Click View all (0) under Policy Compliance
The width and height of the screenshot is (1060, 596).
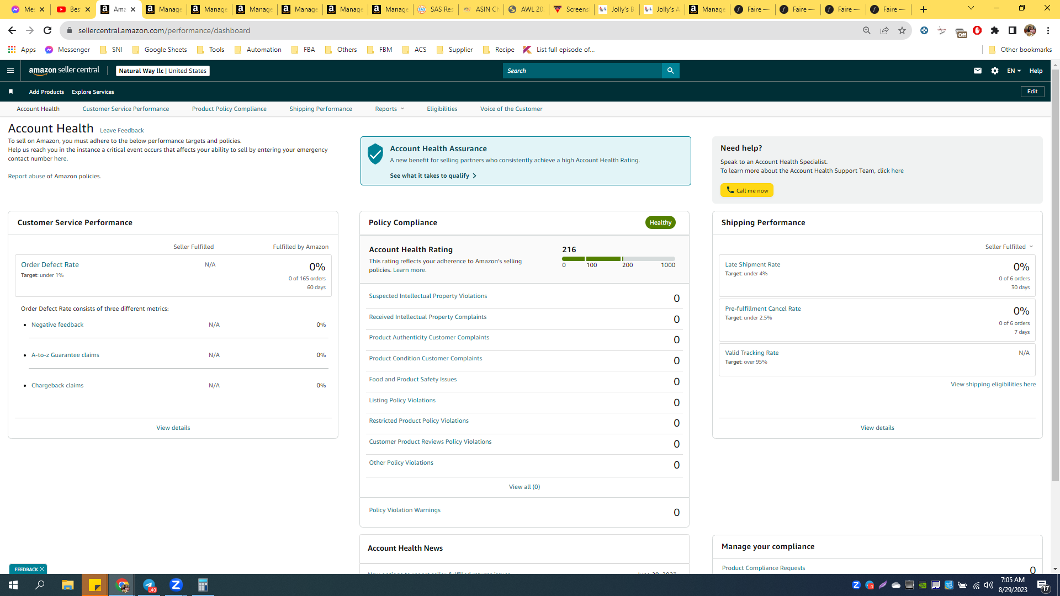[524, 487]
